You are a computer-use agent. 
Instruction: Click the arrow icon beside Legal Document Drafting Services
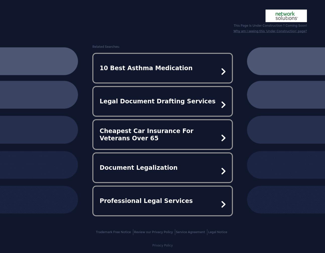coord(223,105)
